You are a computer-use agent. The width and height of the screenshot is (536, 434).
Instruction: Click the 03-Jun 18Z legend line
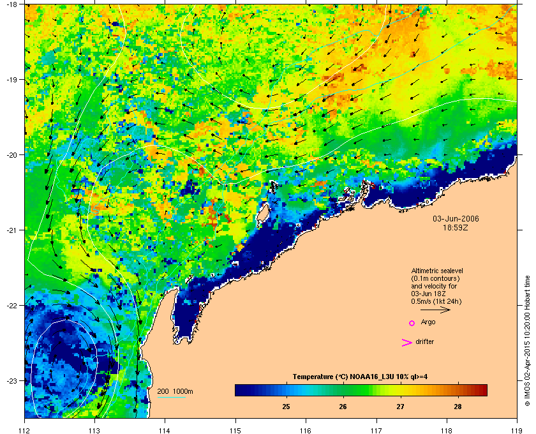pos(428,294)
